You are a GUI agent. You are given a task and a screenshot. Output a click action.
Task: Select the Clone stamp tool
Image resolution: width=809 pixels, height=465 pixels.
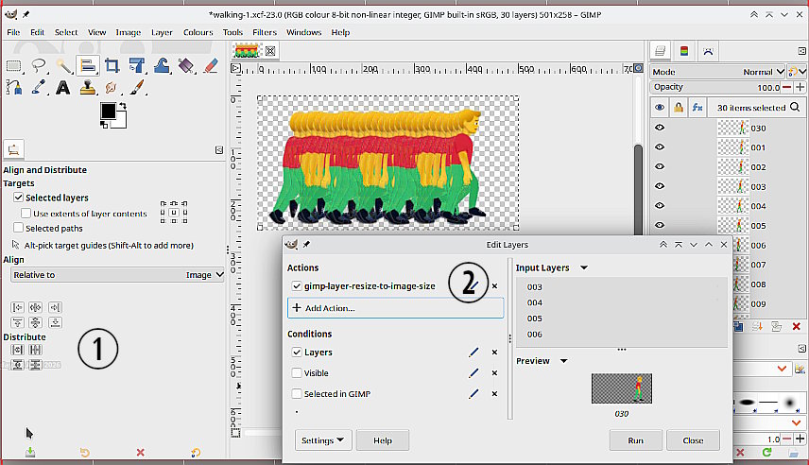tap(88, 88)
